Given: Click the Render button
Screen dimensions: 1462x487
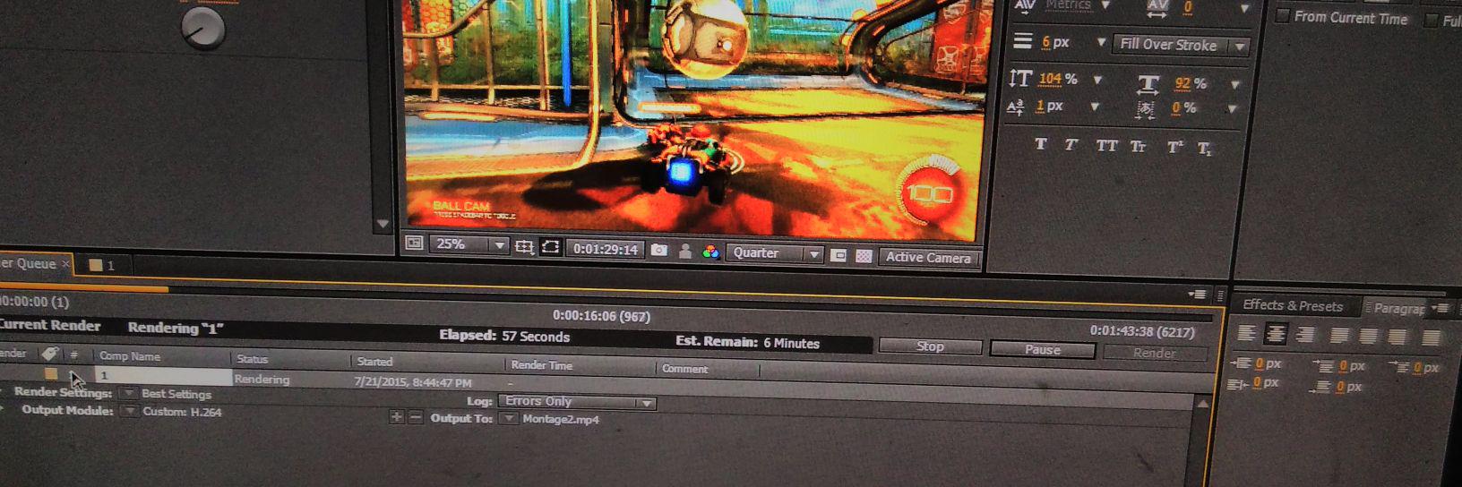Looking at the screenshot, I should pos(1154,353).
